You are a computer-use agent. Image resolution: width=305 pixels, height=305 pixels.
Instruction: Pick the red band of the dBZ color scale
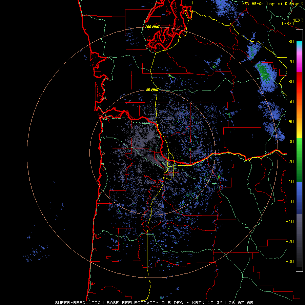299,82
